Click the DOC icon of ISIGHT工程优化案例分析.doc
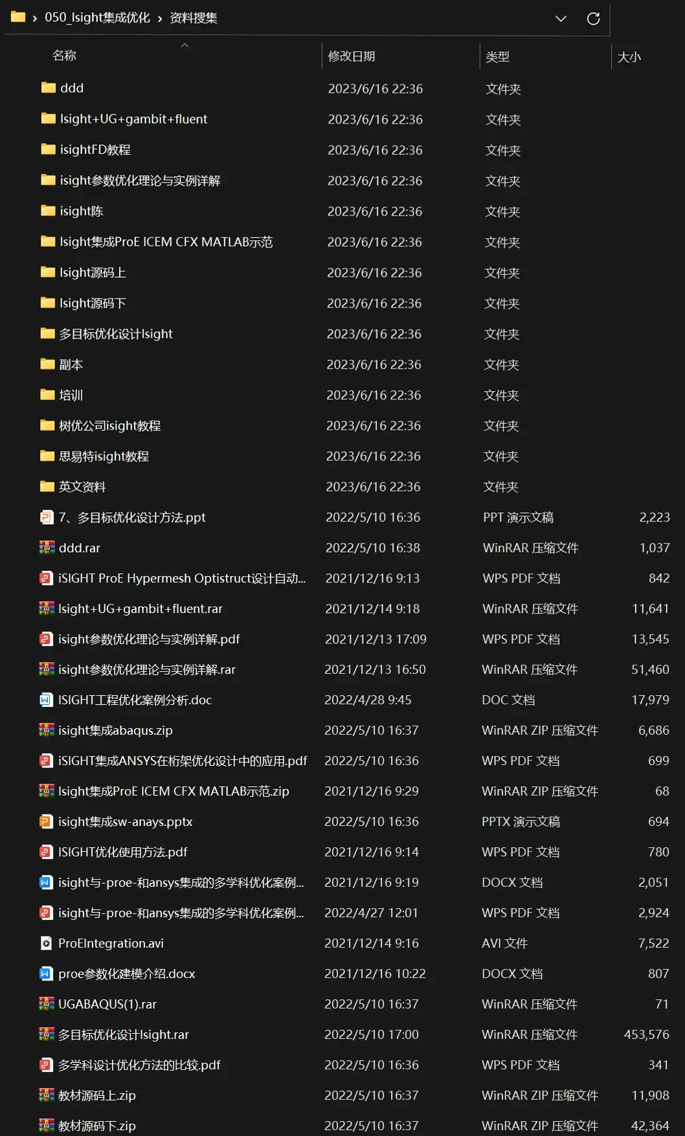This screenshot has width=685, height=1136. pos(46,700)
